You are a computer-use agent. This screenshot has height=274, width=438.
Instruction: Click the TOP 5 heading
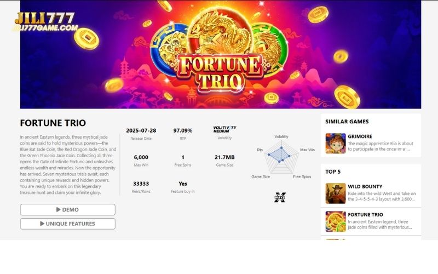(333, 172)
